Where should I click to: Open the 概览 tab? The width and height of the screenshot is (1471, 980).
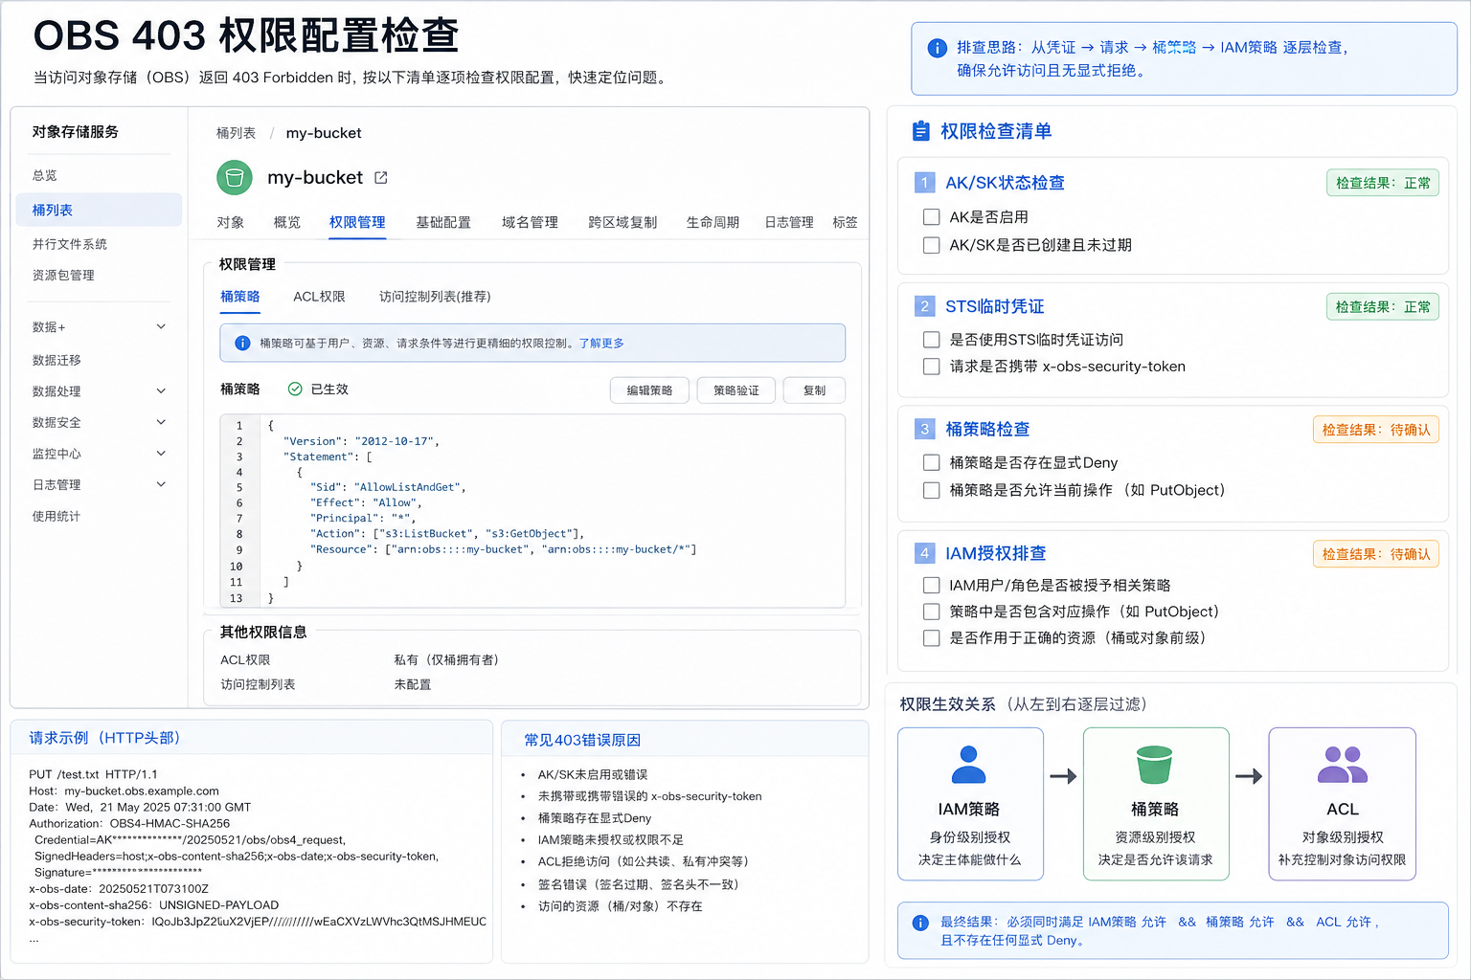[286, 222]
